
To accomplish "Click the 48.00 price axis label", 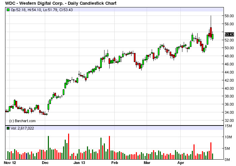I will click(229, 56).
